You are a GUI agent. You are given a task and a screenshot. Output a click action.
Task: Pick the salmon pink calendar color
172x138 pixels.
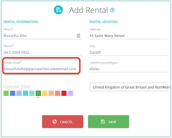(x=57, y=93)
